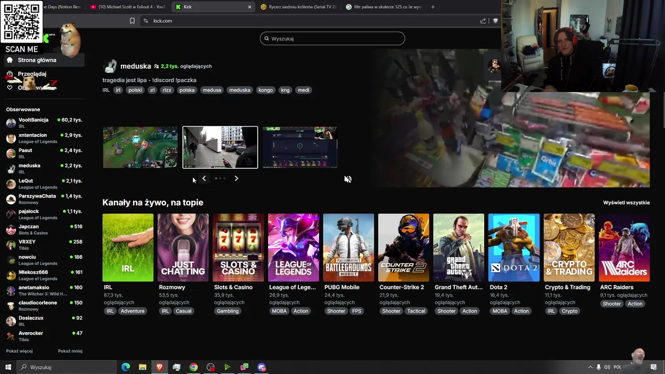665x374 pixels.
Task: Click the bookmark icon in address bar
Action: point(132,21)
